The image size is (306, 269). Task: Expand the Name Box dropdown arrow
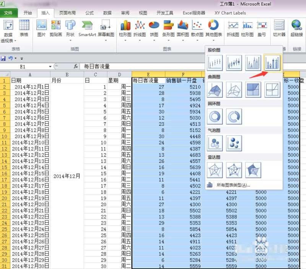pos(50,66)
